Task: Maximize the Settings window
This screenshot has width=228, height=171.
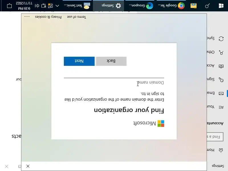Action: (x=19, y=166)
